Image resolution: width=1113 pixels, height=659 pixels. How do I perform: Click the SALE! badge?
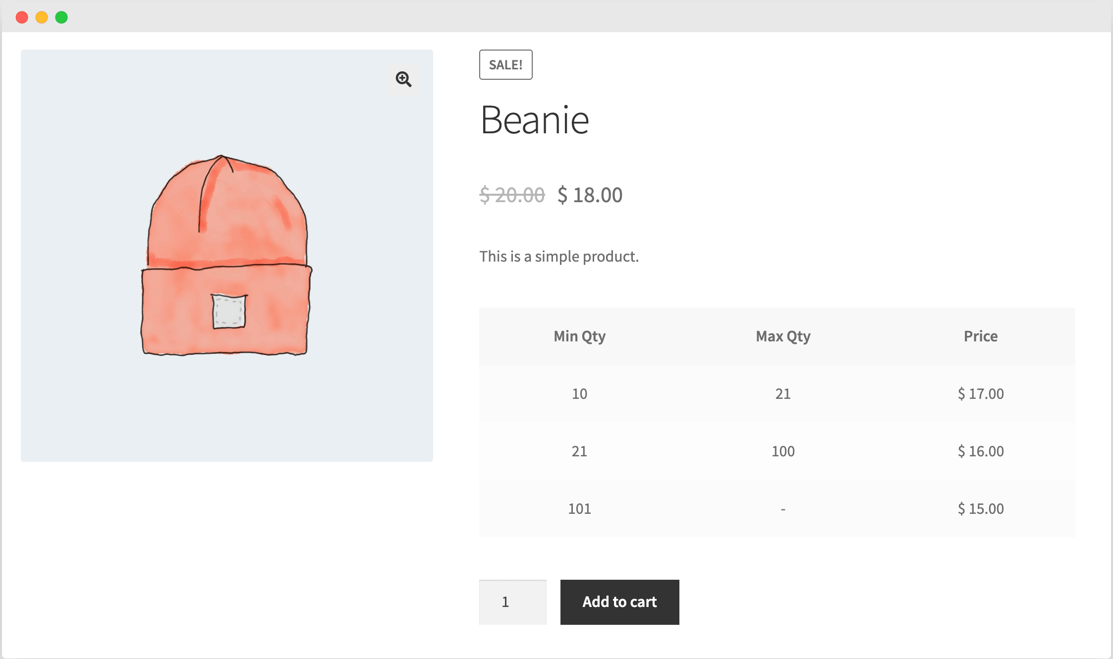pos(505,64)
